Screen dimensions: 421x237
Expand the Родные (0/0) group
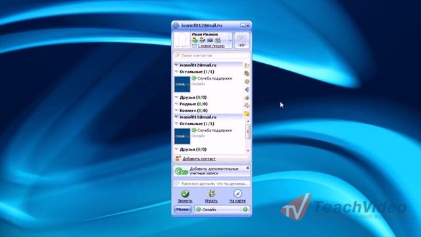(x=176, y=104)
